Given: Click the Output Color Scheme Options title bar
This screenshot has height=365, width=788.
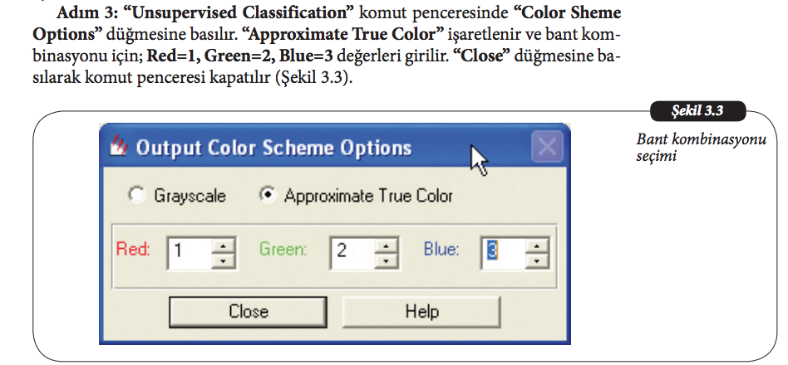Looking at the screenshot, I should coord(316,148).
